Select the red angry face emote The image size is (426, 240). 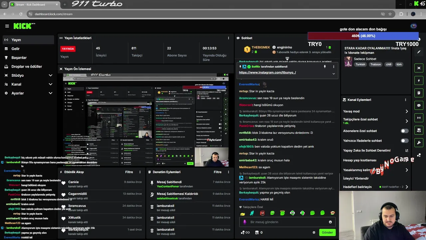coord(262,213)
